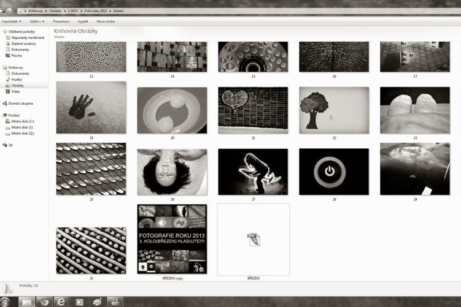The width and height of the screenshot is (461, 307).
Task: Click the Stažené soubory folder icon
Action: tap(8, 44)
